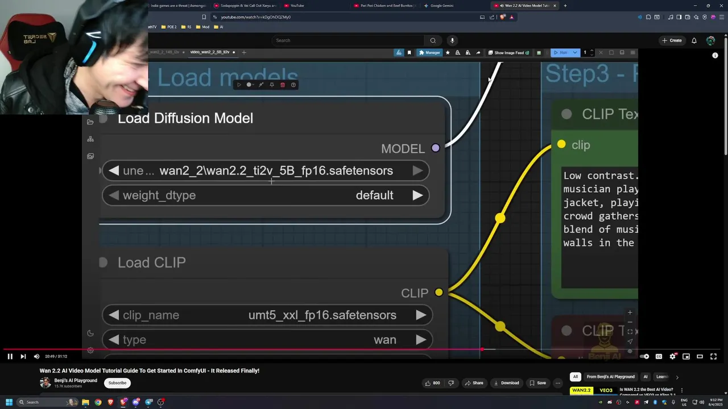Pause the YouTube video
This screenshot has height=409, width=728.
10,356
